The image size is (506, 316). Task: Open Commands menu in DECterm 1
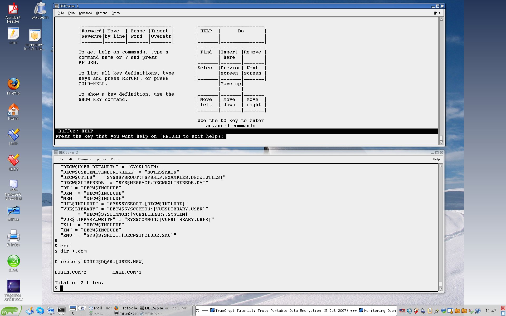coord(85,13)
